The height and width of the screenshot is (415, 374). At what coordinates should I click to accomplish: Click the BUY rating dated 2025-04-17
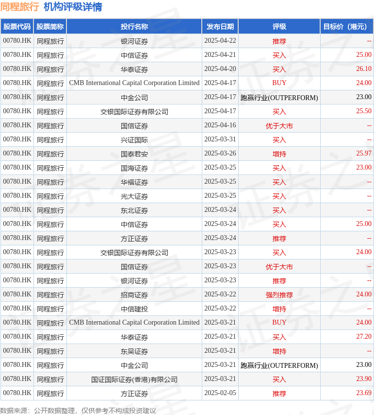click(279, 83)
